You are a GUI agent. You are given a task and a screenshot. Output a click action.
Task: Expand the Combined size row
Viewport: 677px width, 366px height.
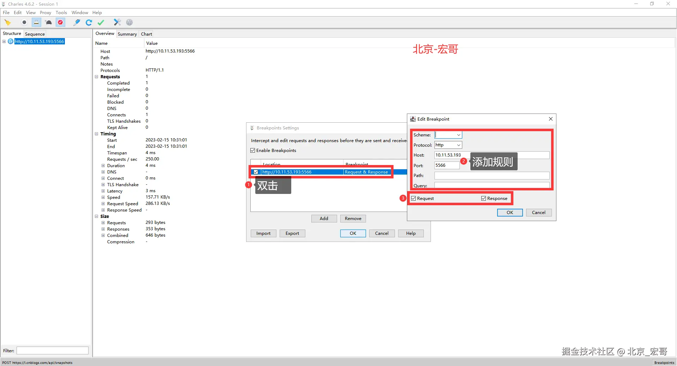click(103, 236)
